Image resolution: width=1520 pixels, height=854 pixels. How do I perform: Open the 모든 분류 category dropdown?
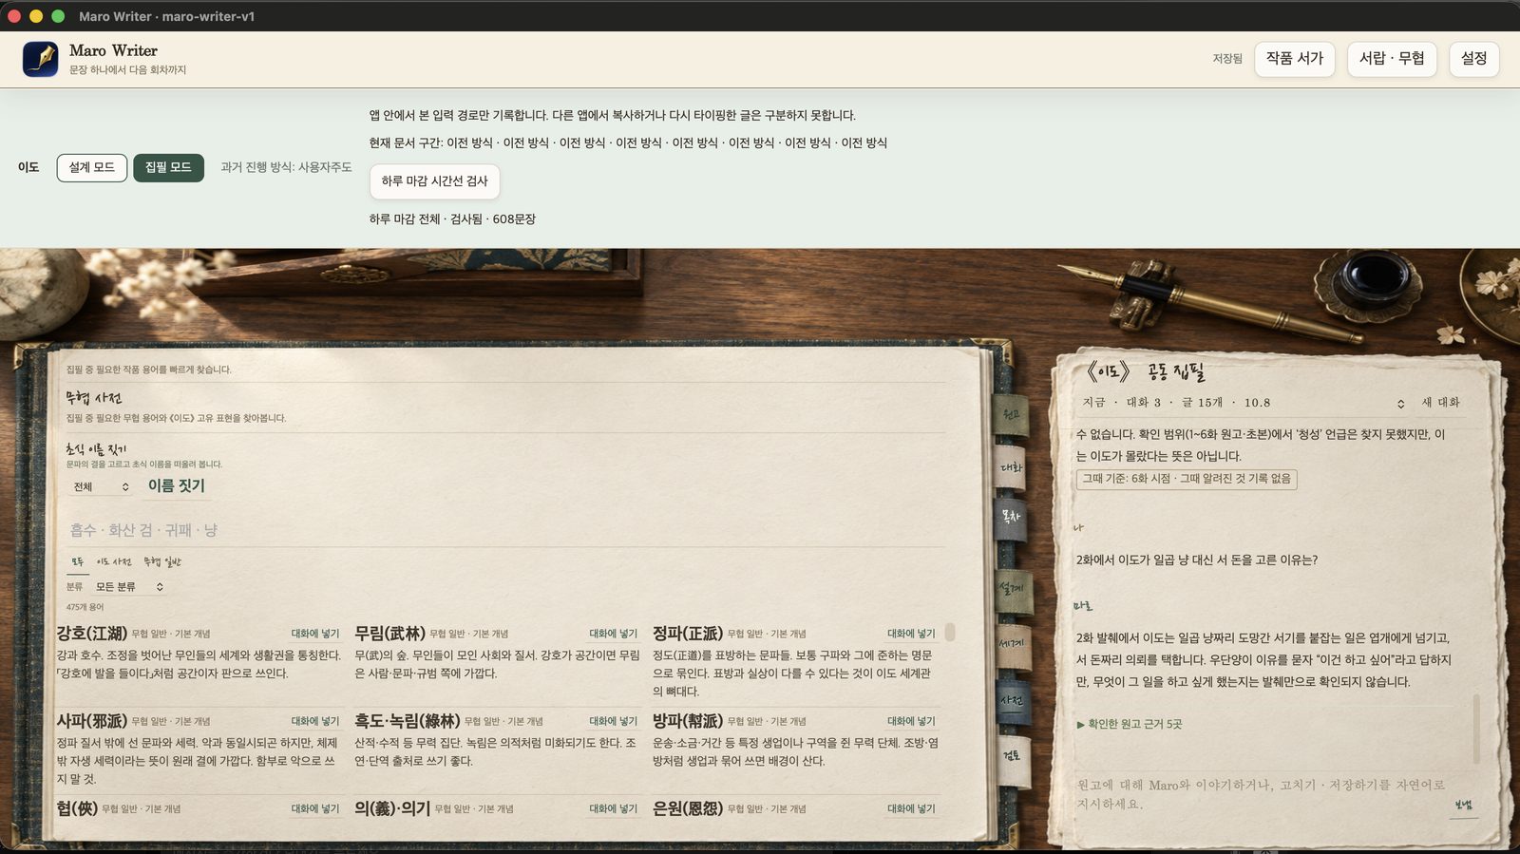pos(130,587)
